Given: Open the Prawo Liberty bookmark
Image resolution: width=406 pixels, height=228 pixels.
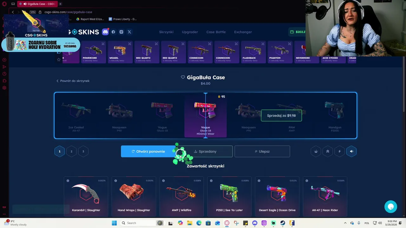Looking at the screenshot, I should point(122,19).
